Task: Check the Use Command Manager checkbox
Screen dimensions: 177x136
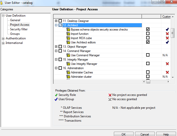Action: click(148, 55)
